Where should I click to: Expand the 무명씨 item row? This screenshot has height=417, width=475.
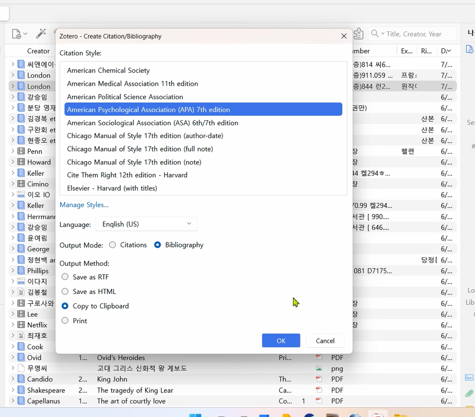pos(13,368)
